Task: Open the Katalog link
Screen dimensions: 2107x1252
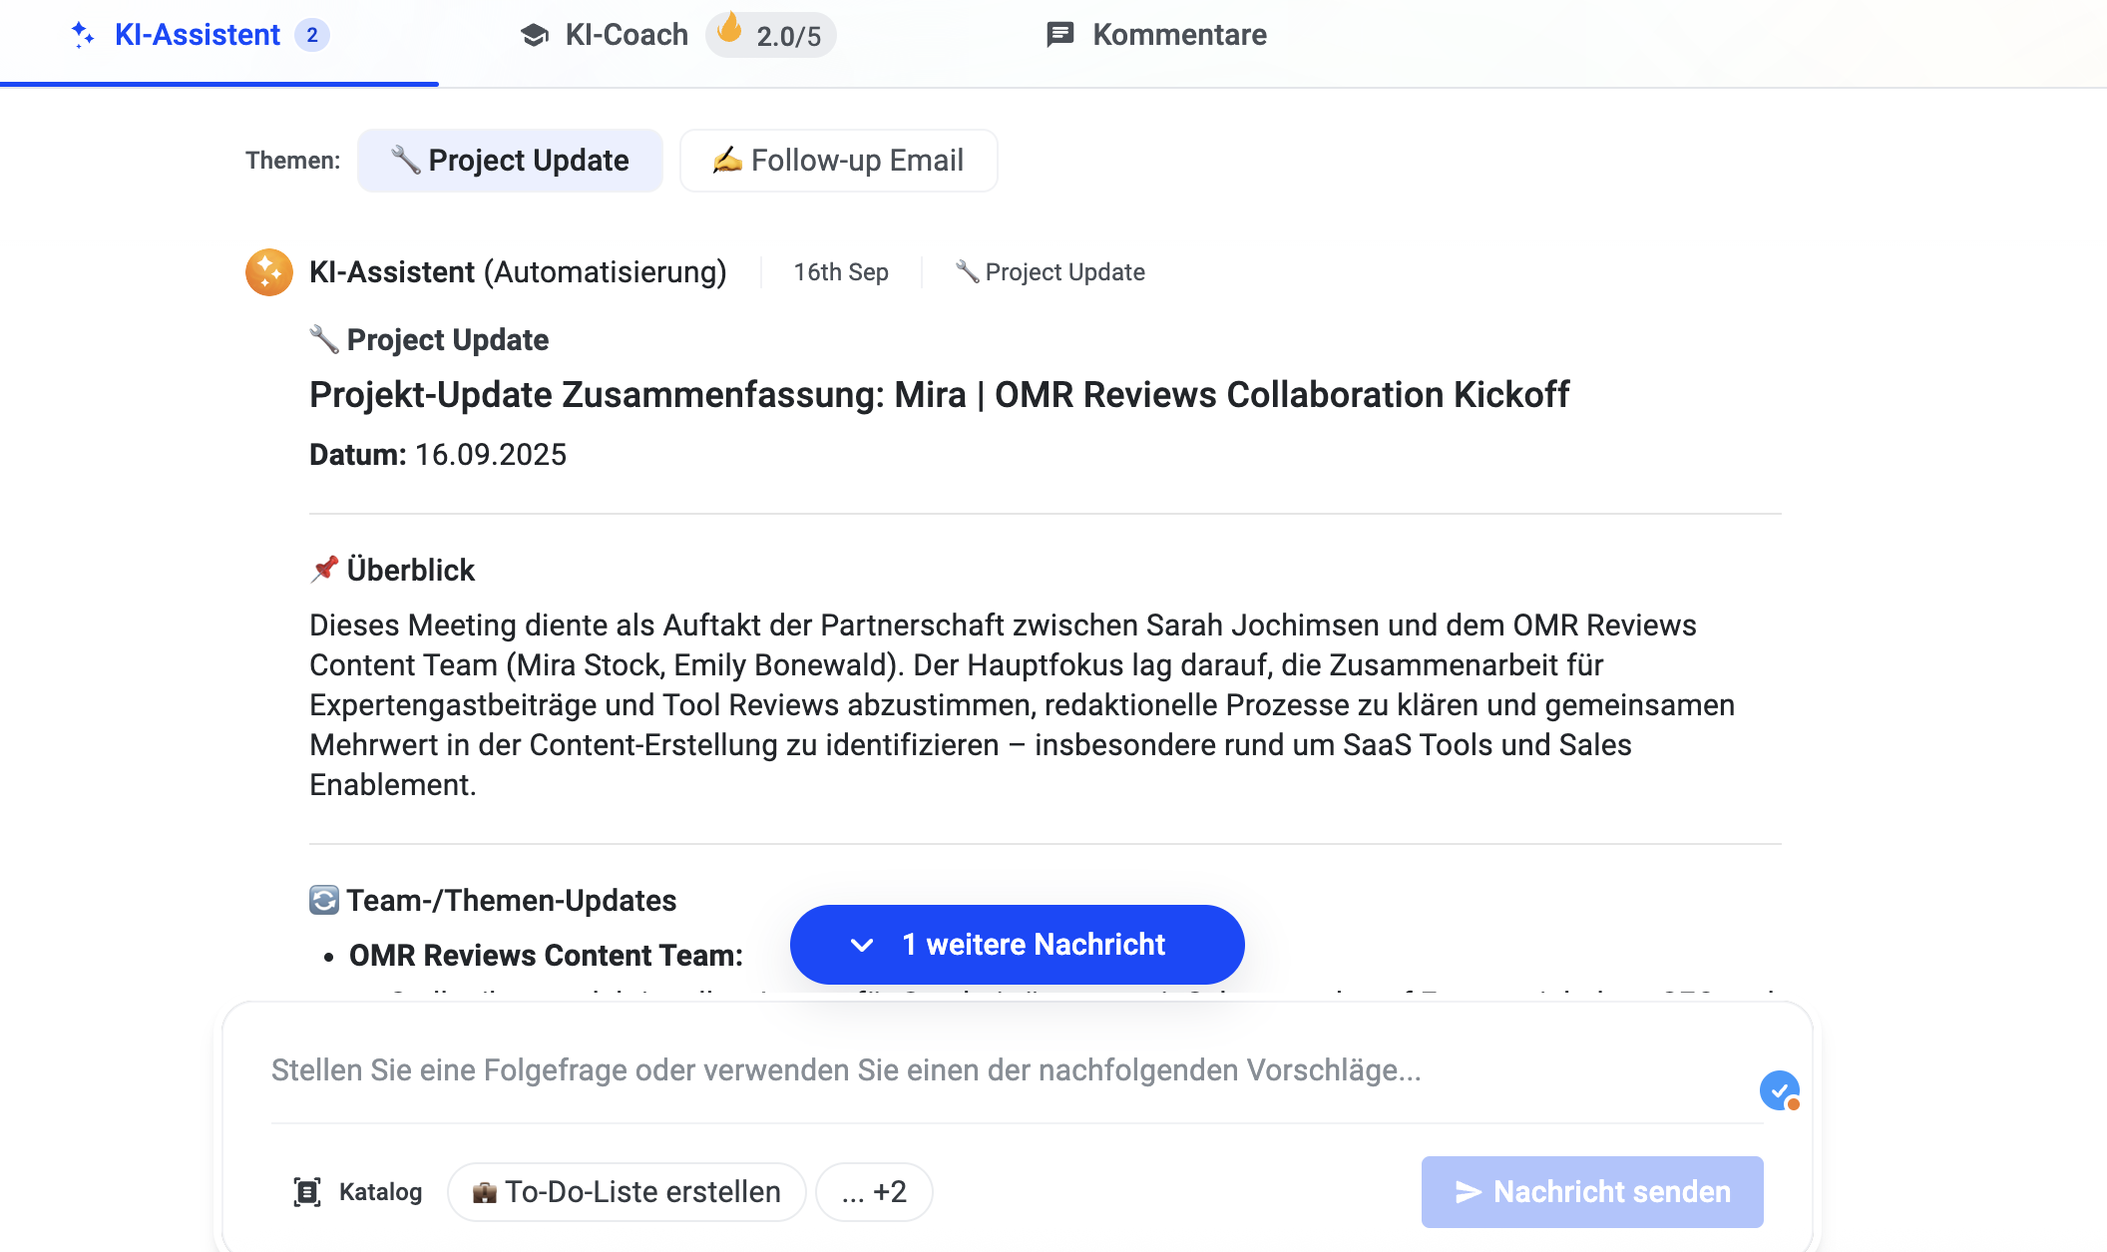Action: pyautogui.click(x=380, y=1191)
